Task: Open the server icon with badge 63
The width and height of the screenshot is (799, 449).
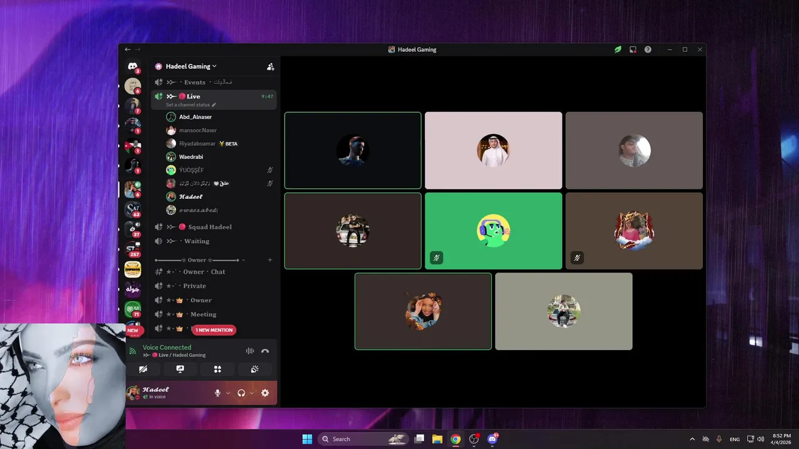Action: (132, 209)
